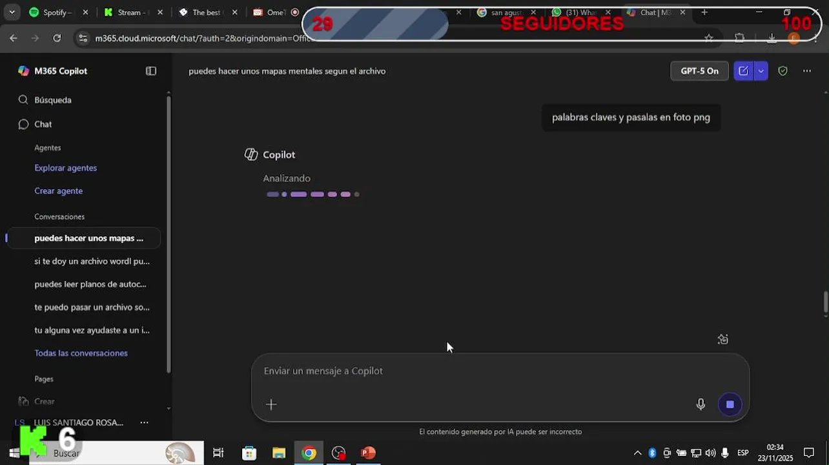829x465 pixels.
Task: Open the OBS recording app on taskbar
Action: tap(339, 453)
